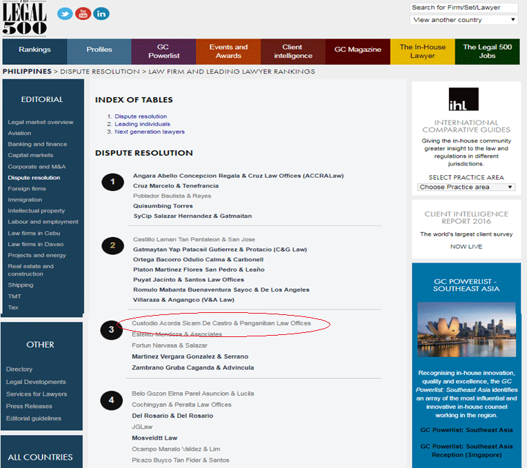The height and width of the screenshot is (468, 527).
Task: Open Quisumbing Torres firm link
Action: [163, 205]
